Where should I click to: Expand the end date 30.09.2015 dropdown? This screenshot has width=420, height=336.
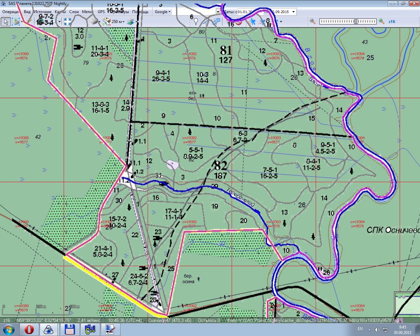point(293,12)
